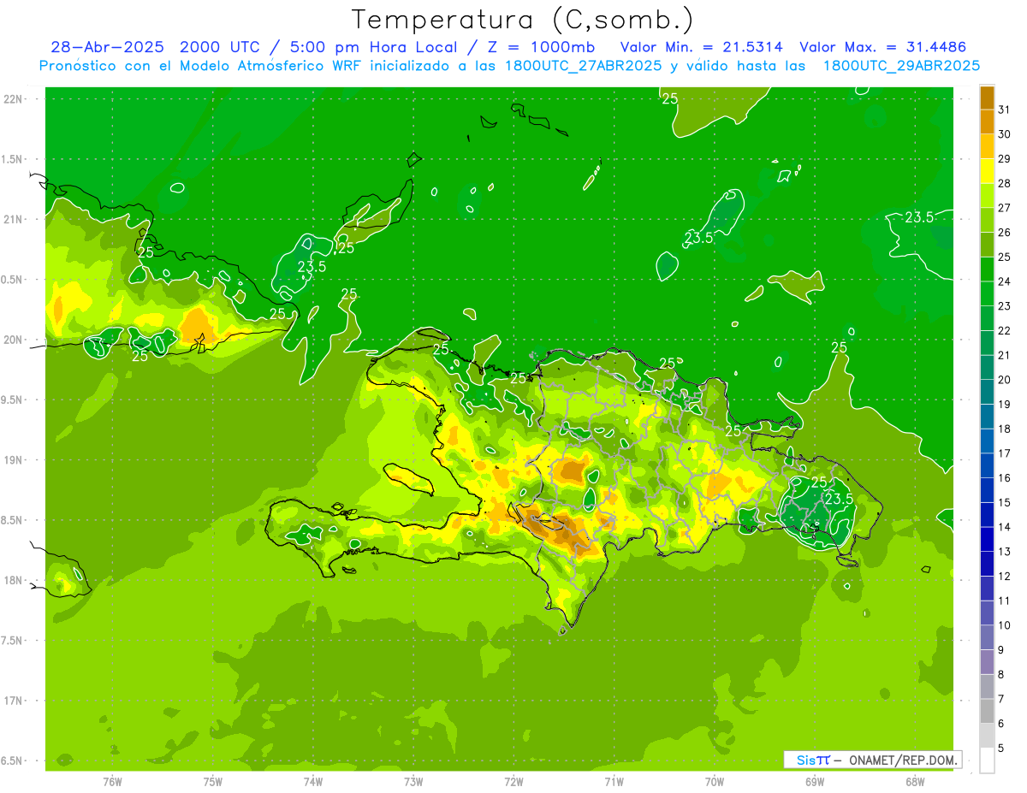This screenshot has width=1027, height=793.
Task: Click the gray legend swatch between 6 and 7
Action: pos(987,712)
